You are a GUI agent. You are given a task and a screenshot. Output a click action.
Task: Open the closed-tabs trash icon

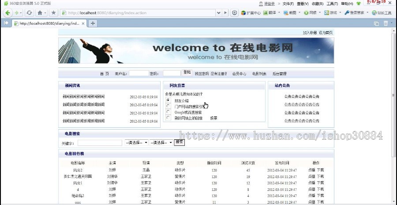tap(386, 23)
